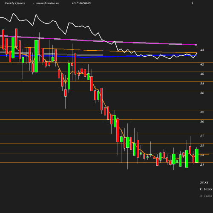This screenshot has width=213, height=213.
Task: Click the price axis label 21
Action: pos(202,164)
